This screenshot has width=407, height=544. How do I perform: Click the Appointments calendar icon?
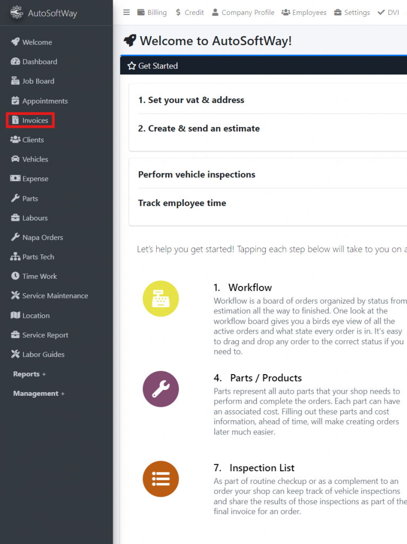pos(15,100)
